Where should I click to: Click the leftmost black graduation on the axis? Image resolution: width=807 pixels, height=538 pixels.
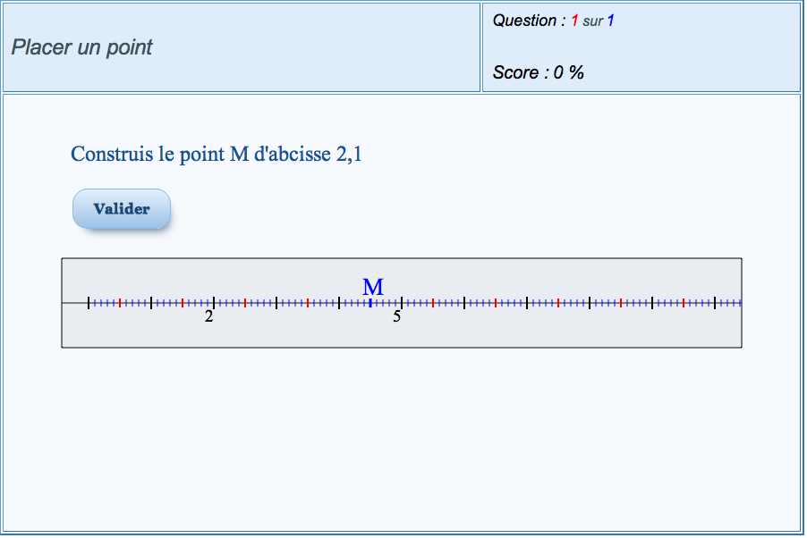pyautogui.click(x=89, y=303)
